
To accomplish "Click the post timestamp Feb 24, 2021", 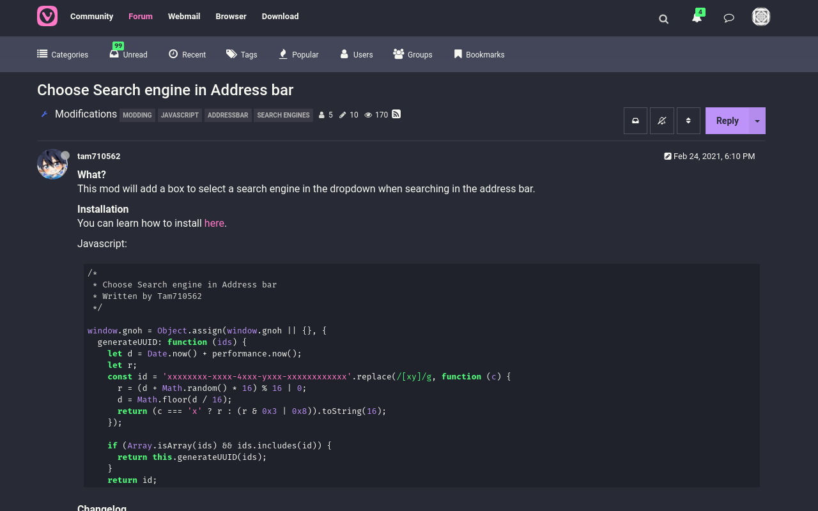I will pos(714,156).
